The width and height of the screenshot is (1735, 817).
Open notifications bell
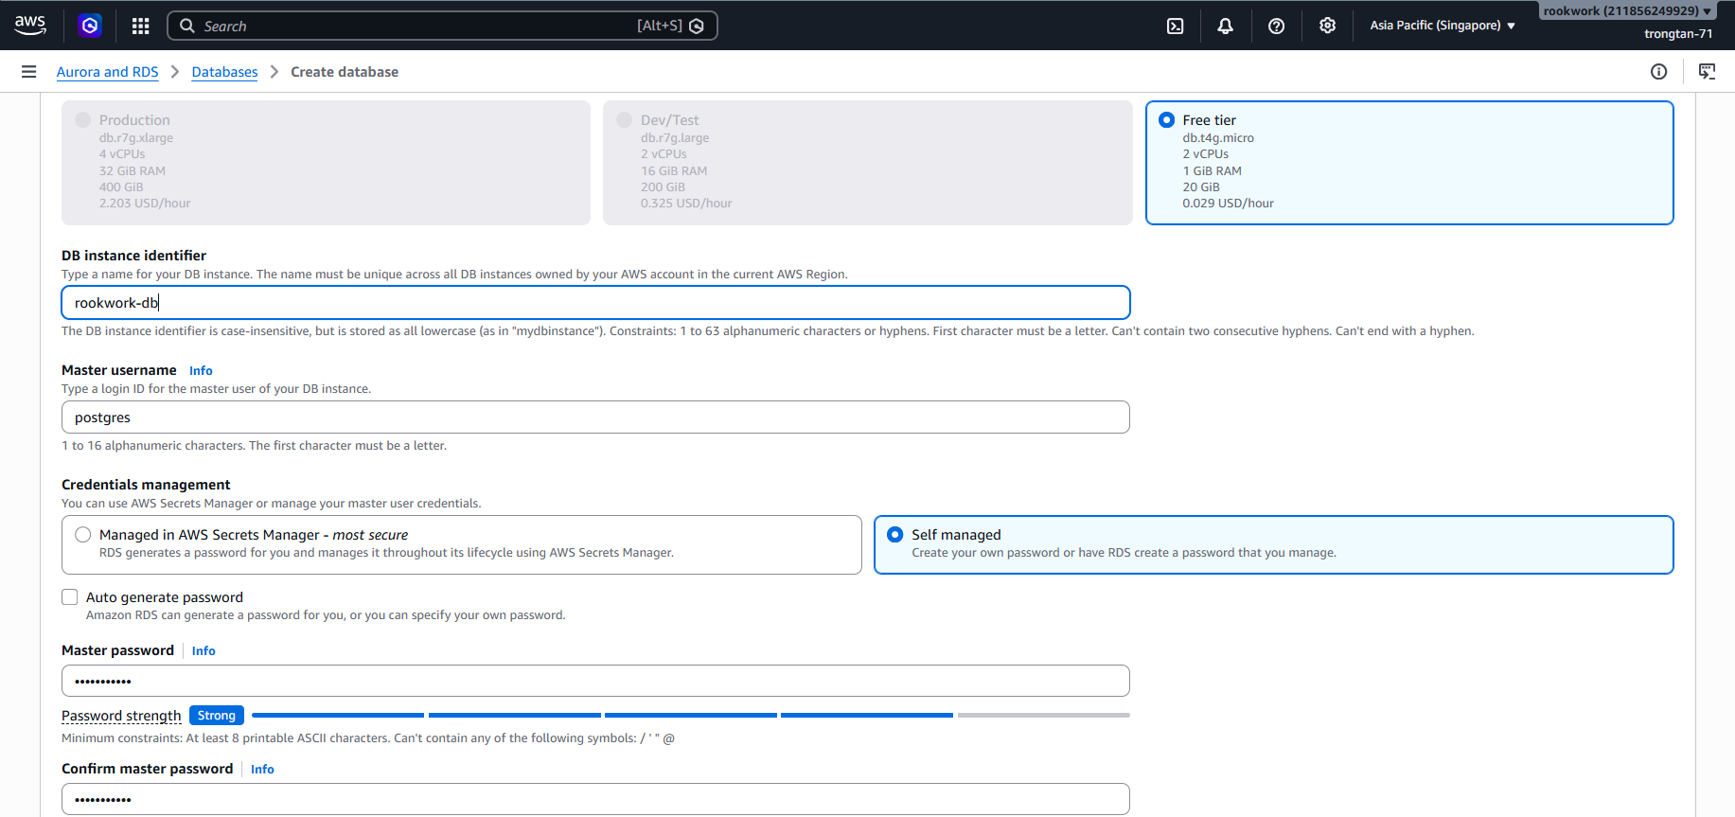tap(1225, 26)
